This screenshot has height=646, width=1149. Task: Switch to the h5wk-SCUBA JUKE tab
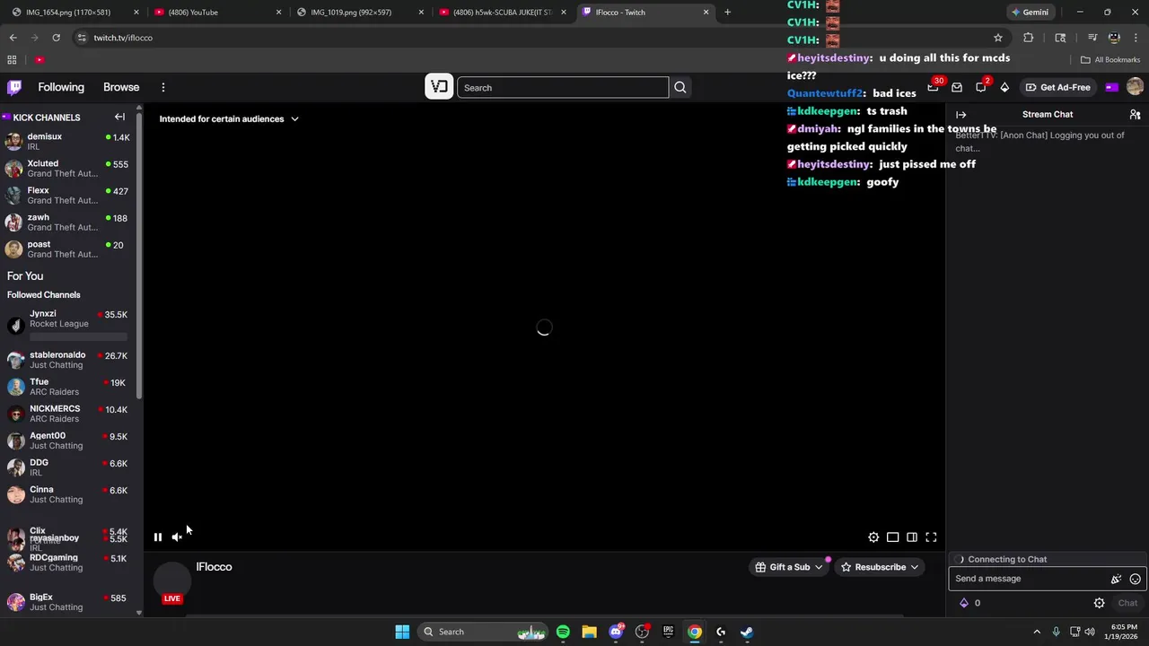click(502, 13)
